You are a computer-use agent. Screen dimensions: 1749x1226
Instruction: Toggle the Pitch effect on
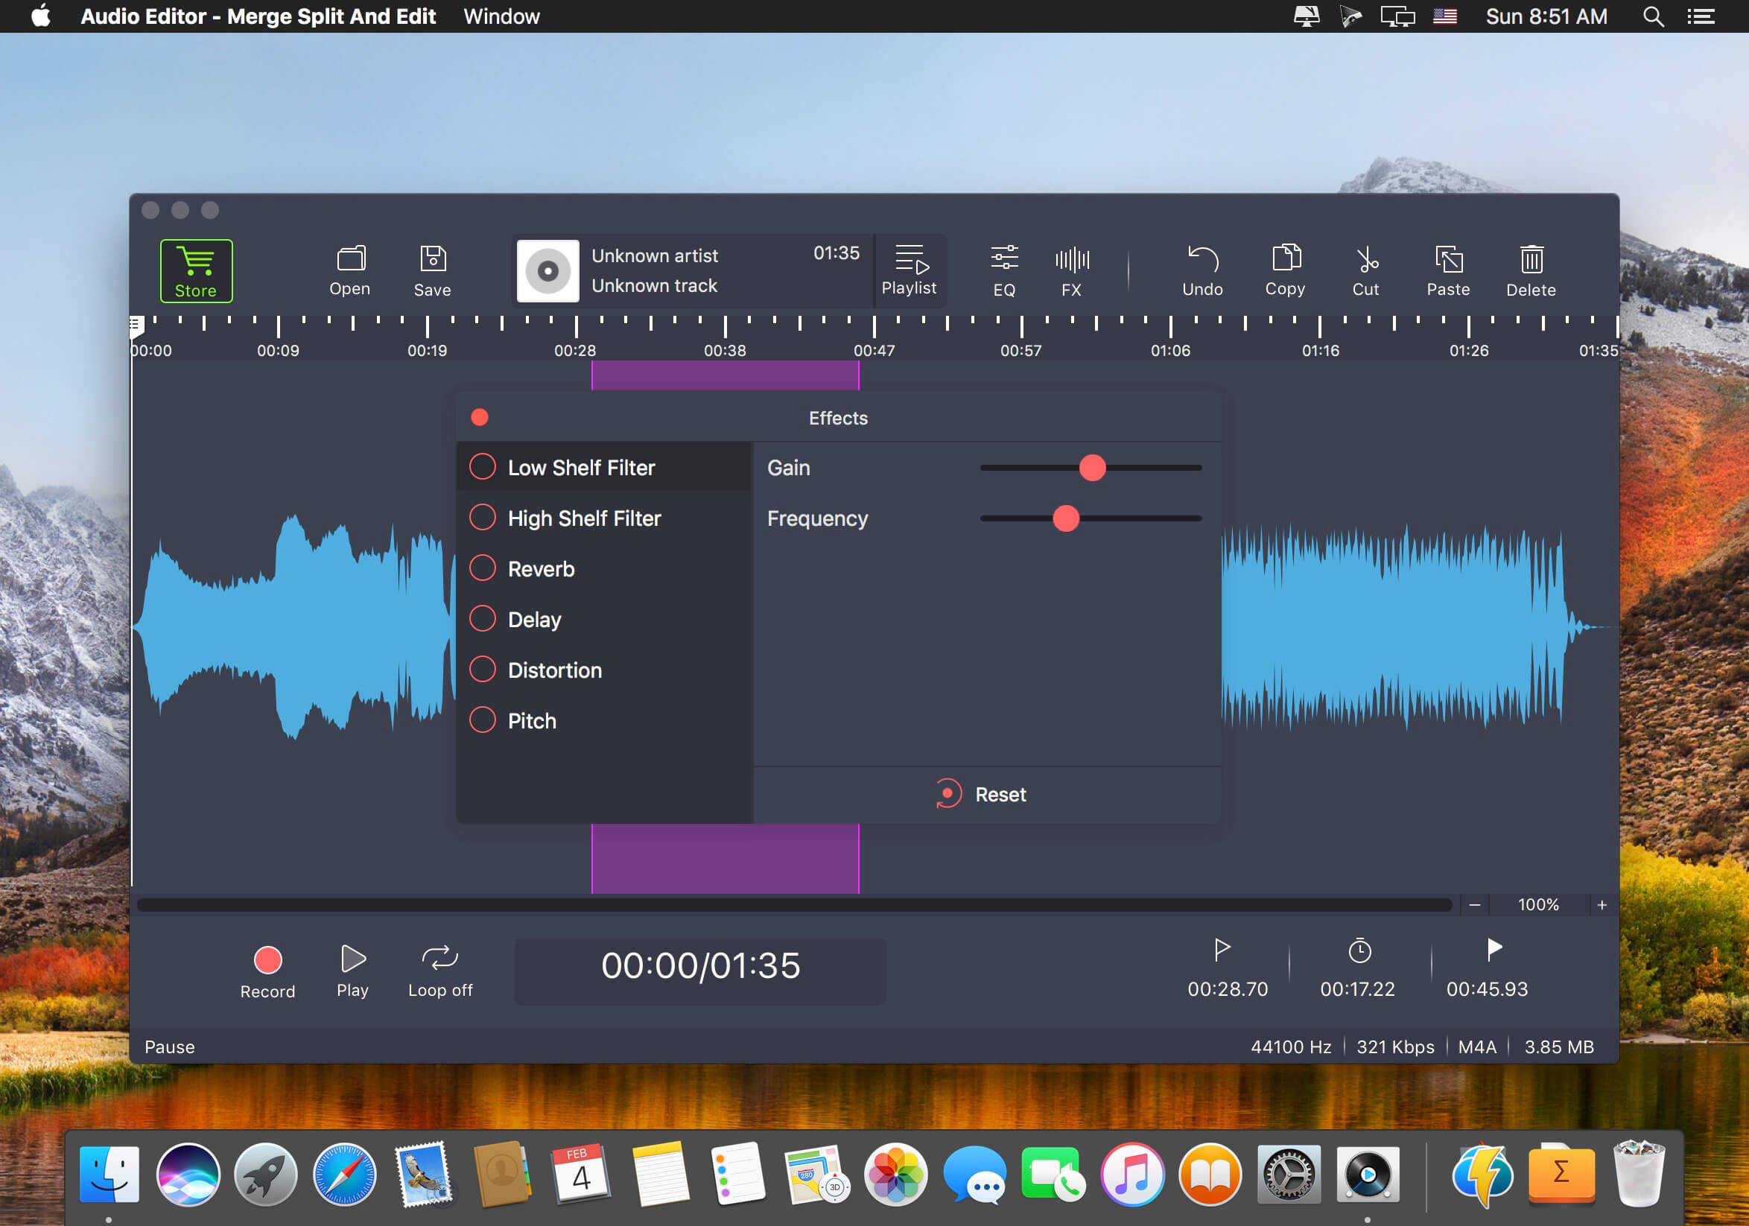483,721
